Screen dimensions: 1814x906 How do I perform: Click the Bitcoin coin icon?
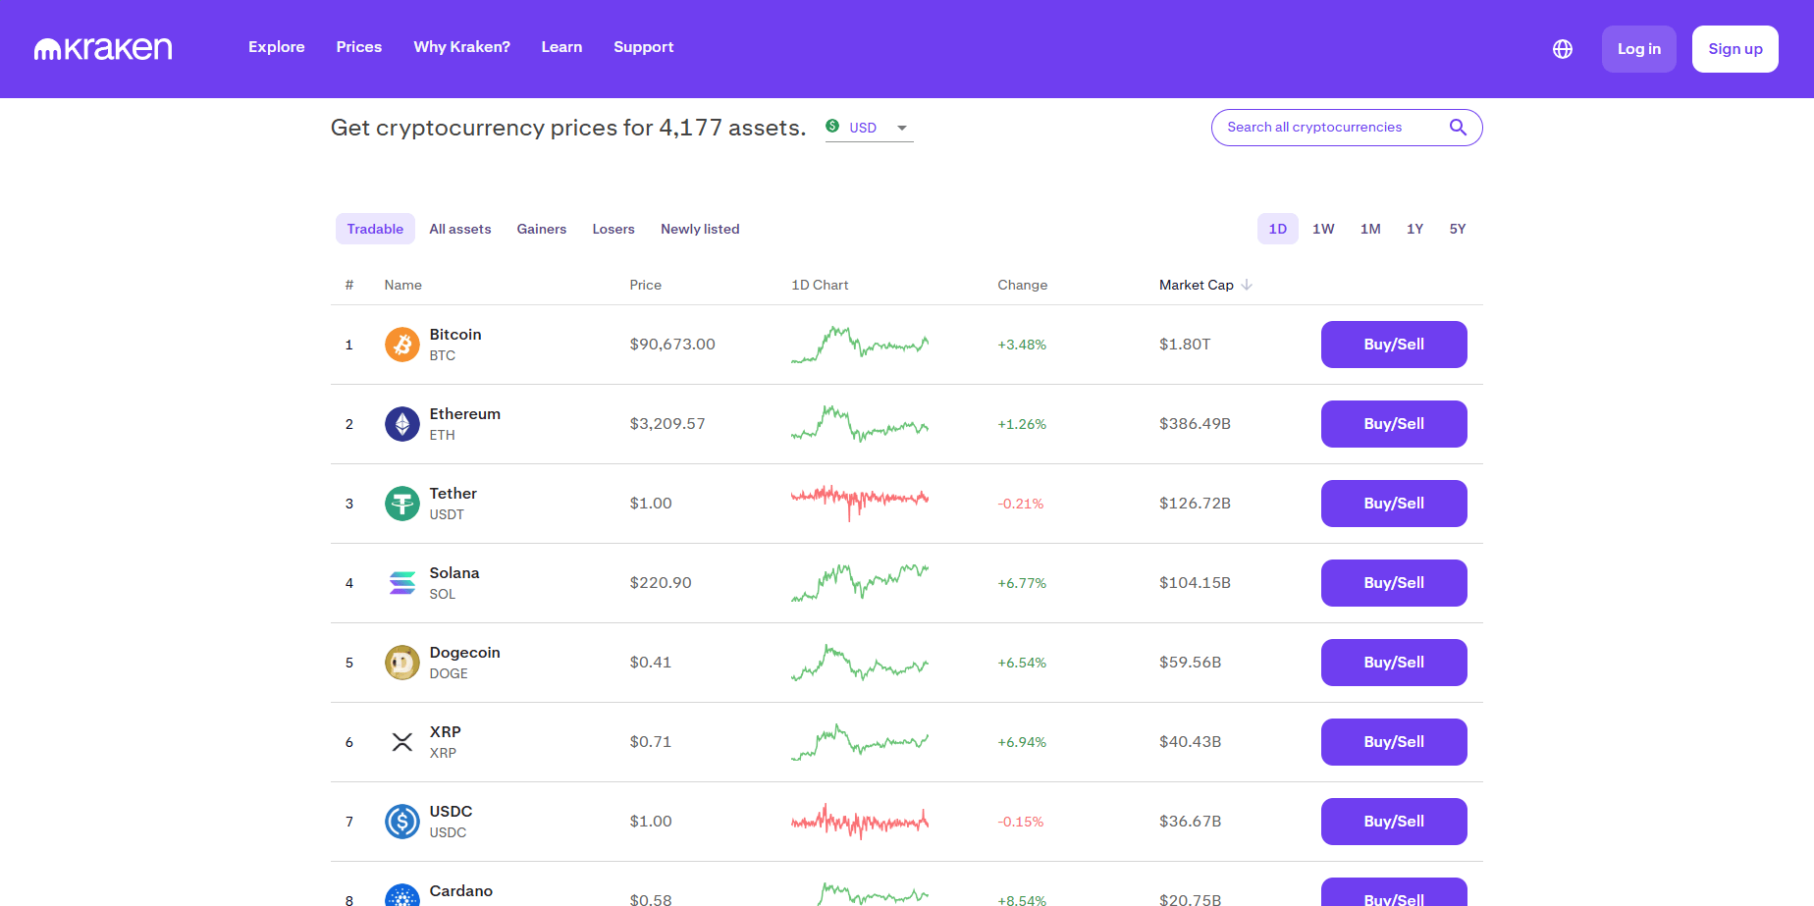pos(402,345)
